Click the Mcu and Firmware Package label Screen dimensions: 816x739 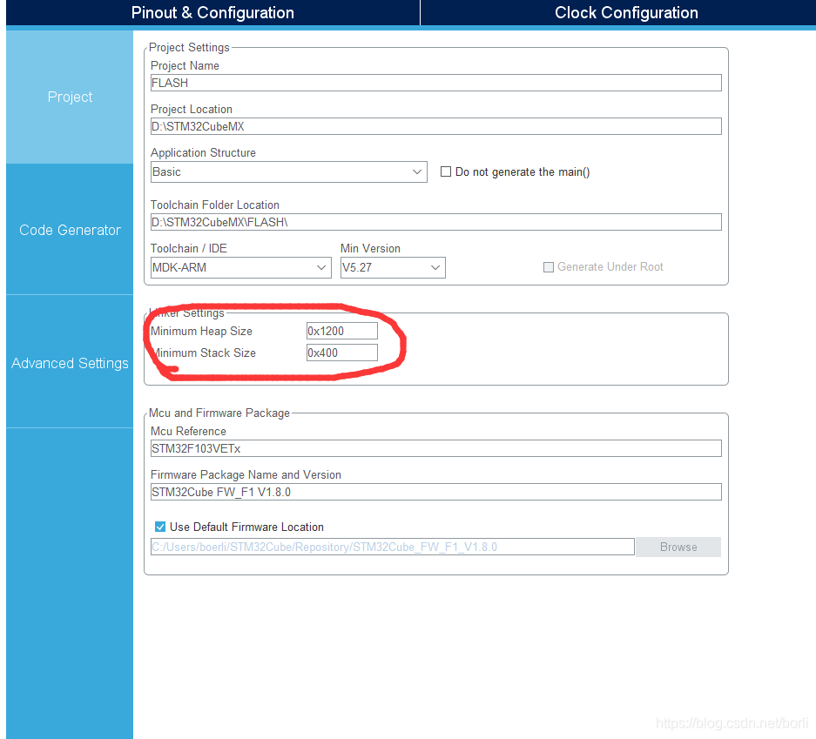[219, 413]
